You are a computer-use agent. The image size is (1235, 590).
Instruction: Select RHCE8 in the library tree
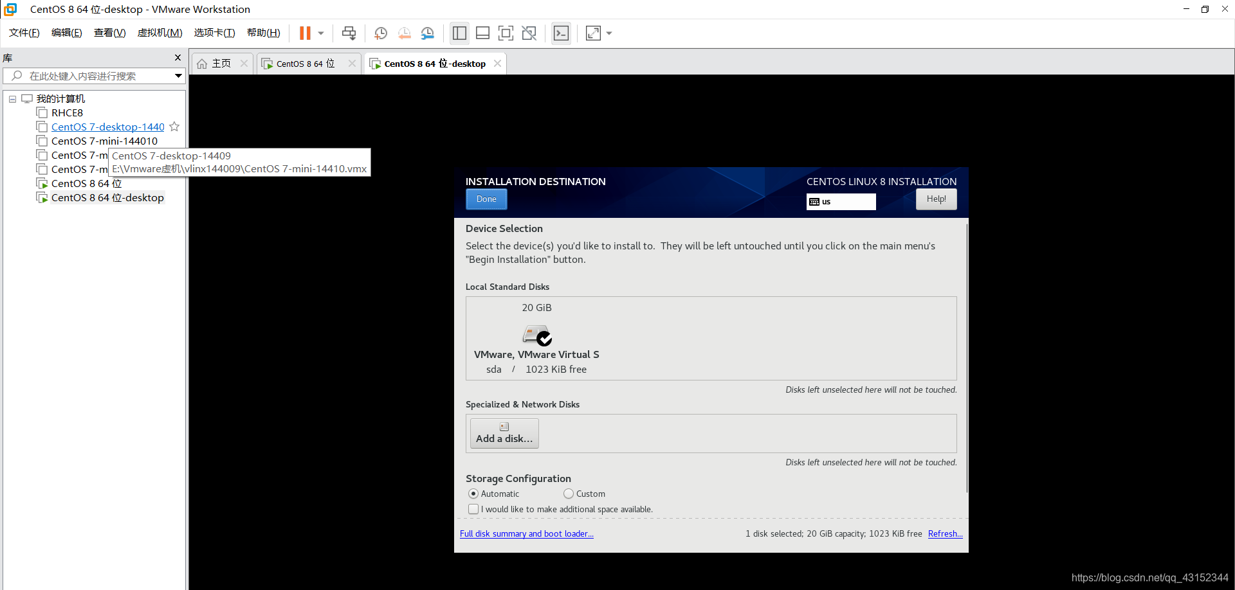pos(67,113)
